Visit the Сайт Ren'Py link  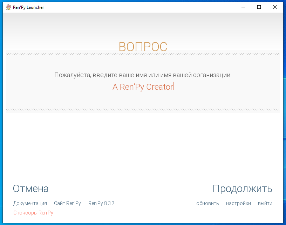coord(67,203)
